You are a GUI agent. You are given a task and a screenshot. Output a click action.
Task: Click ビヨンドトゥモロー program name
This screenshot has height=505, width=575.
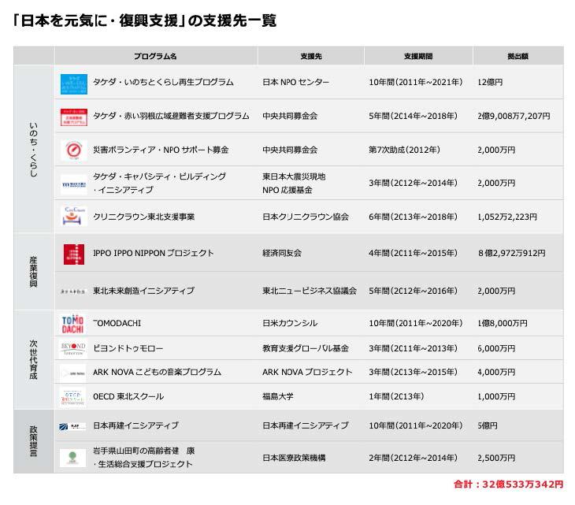click(x=128, y=348)
